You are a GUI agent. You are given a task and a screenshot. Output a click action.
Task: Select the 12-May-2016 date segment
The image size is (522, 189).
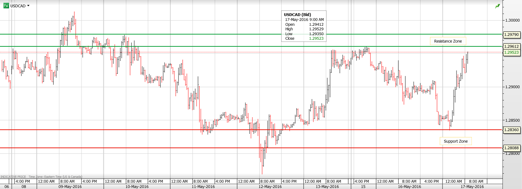pyautogui.click(x=270, y=187)
